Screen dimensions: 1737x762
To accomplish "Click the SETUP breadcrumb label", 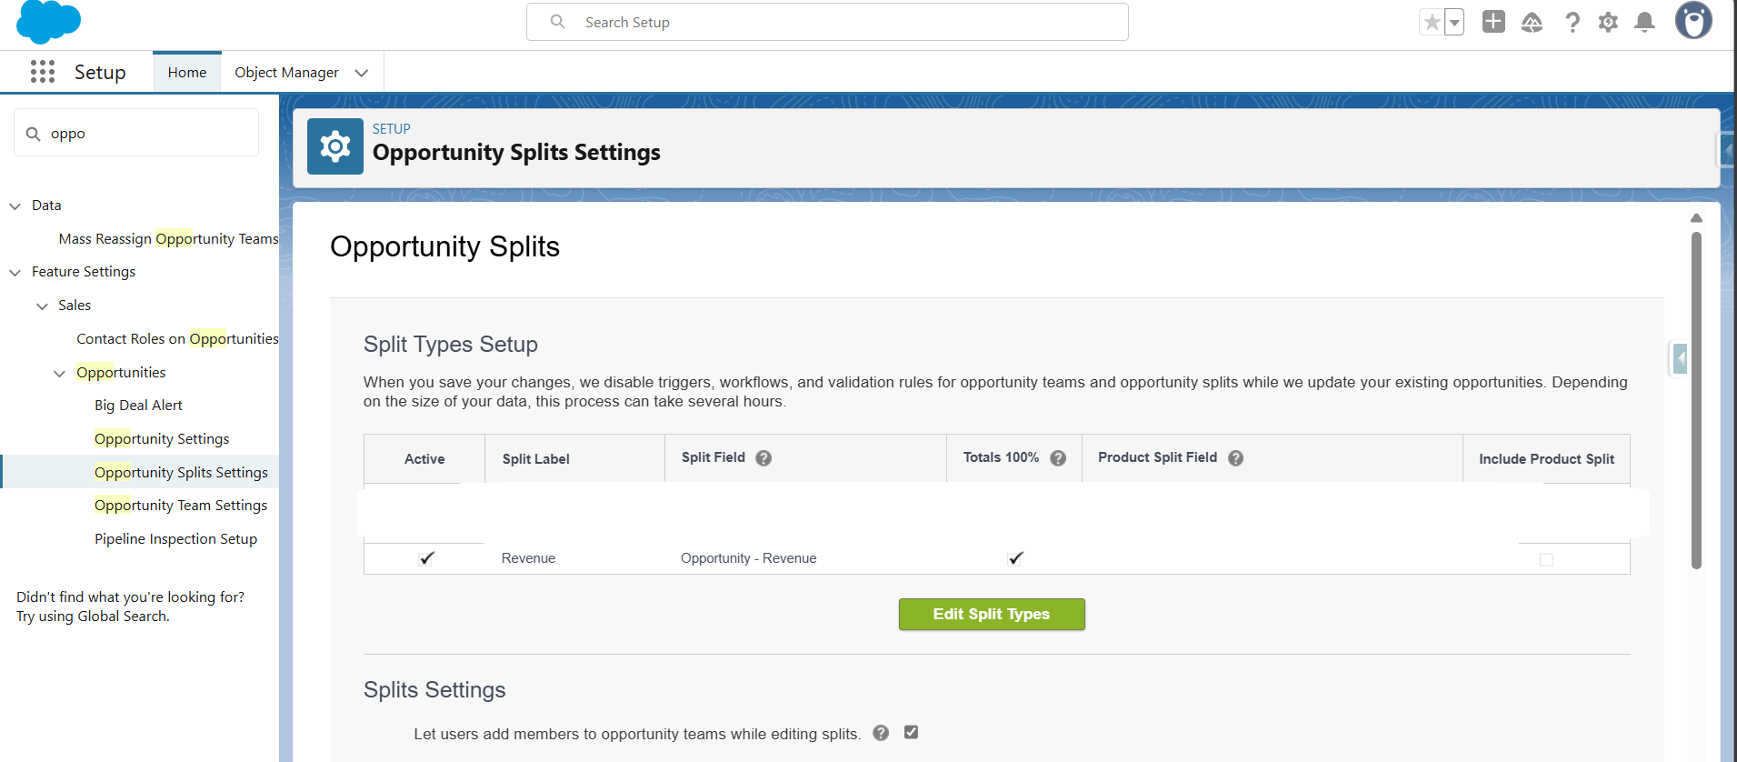I will (392, 129).
